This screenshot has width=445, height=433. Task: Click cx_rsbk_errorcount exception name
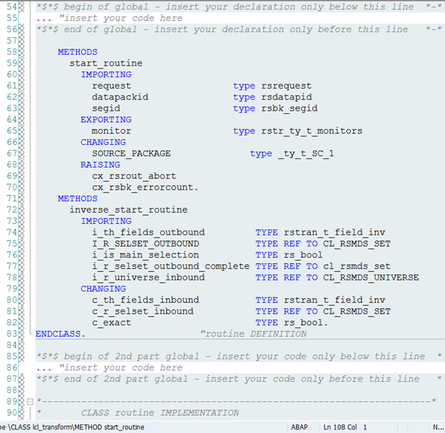[143, 188]
